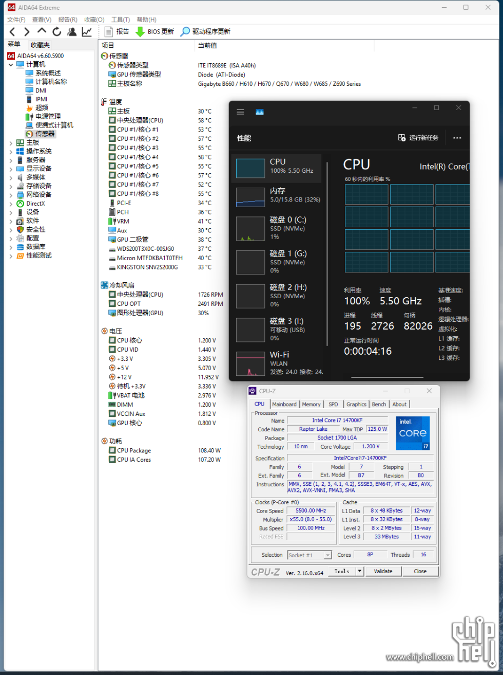
Task: Select 内存 memory in Task Manager list
Action: coord(276,197)
